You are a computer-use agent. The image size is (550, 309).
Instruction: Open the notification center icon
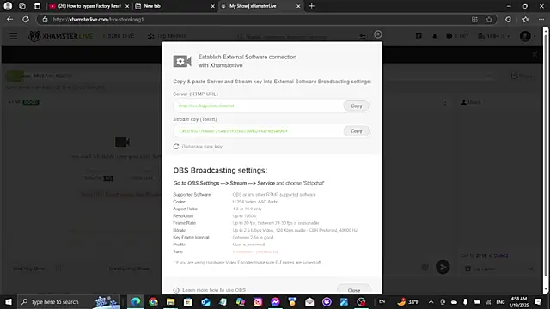(x=539, y=301)
